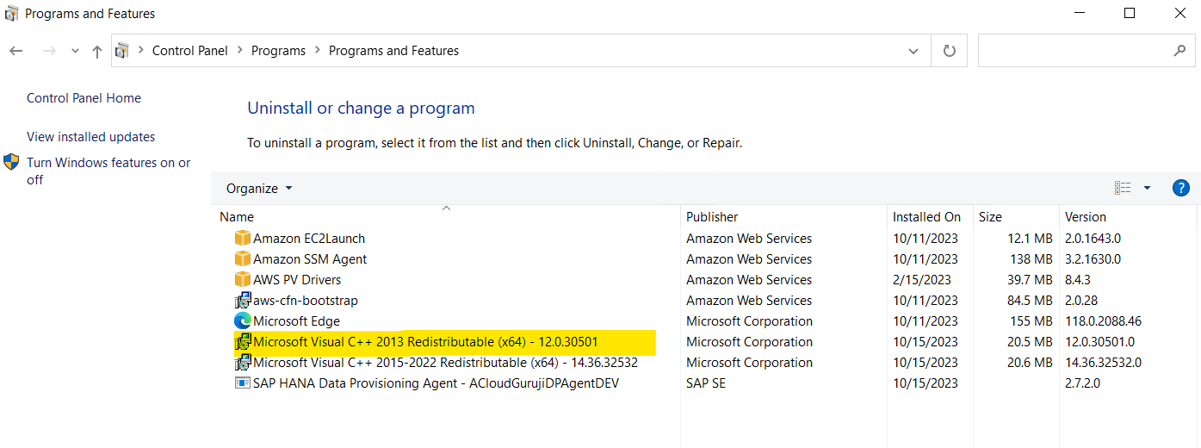Click the Back navigation arrow
Image resolution: width=1201 pixels, height=448 pixels.
click(x=16, y=51)
